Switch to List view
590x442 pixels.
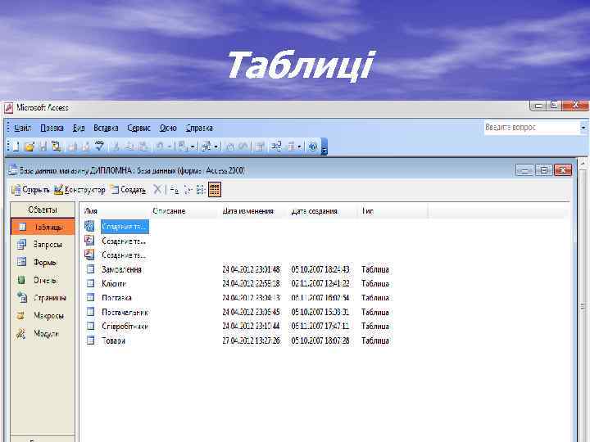pyautogui.click(x=201, y=189)
